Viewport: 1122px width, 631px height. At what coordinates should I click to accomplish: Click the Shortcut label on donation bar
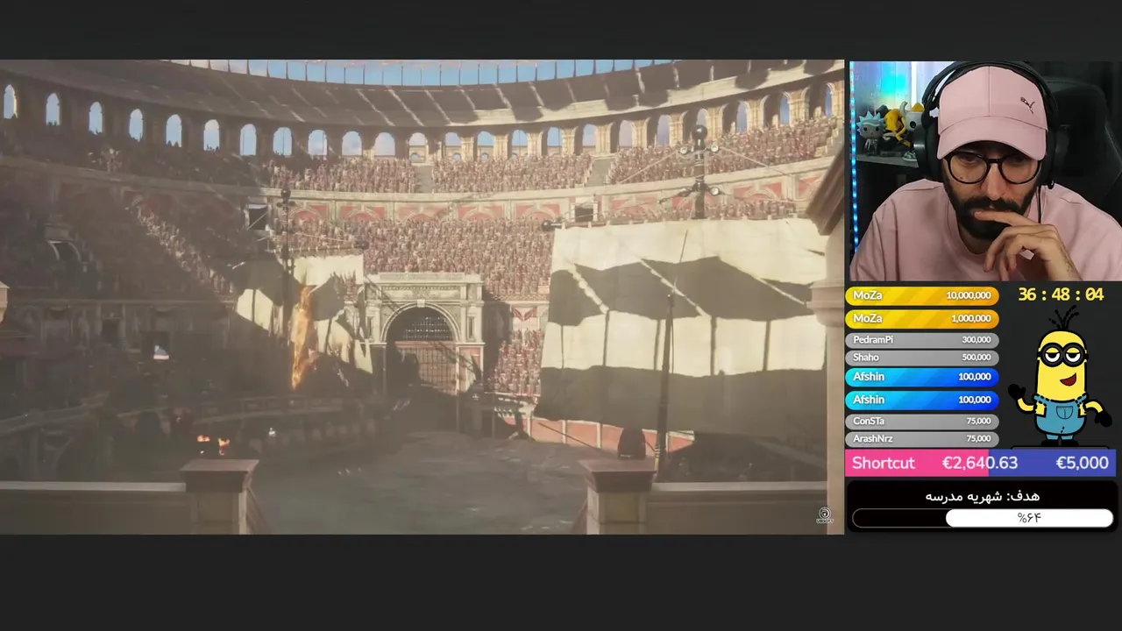[883, 463]
